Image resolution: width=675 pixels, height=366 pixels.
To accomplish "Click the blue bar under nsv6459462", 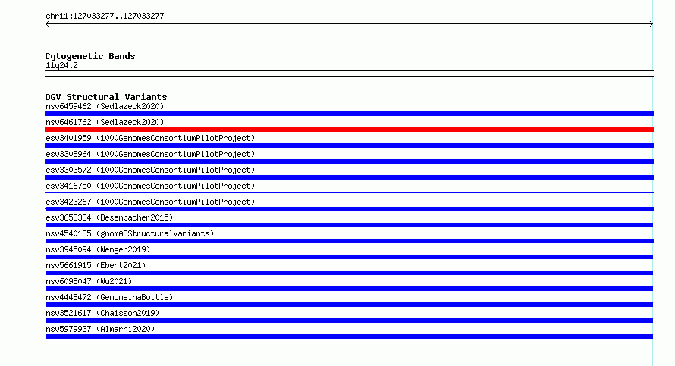I will tap(349, 114).
